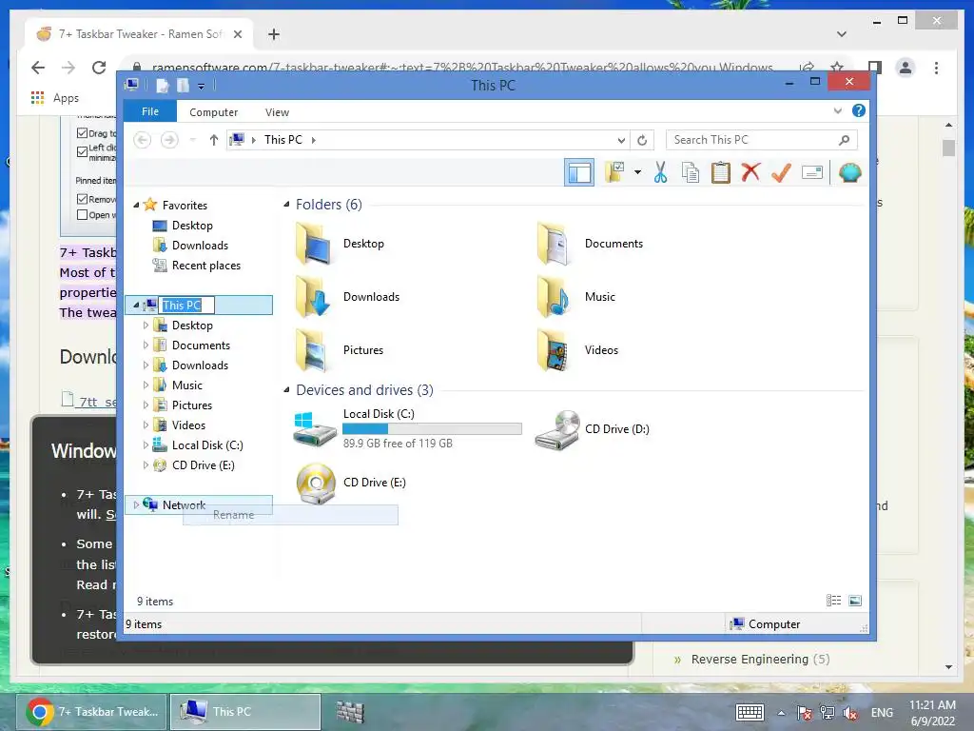
Task: Select the Music folder icon in content pane
Action: [x=554, y=297]
